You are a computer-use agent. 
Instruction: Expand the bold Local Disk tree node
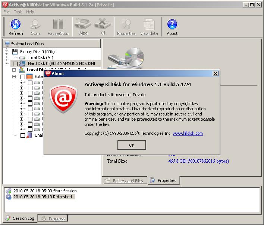[x=14, y=70]
